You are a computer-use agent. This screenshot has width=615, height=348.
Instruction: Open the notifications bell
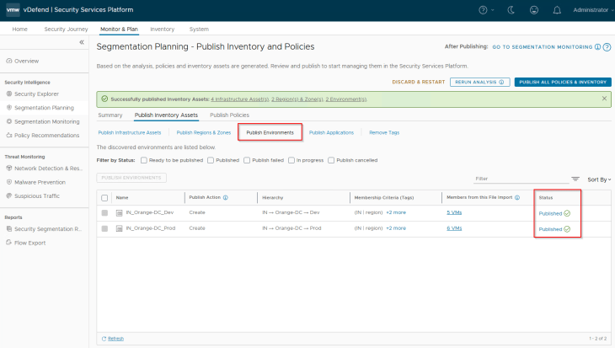coord(556,10)
